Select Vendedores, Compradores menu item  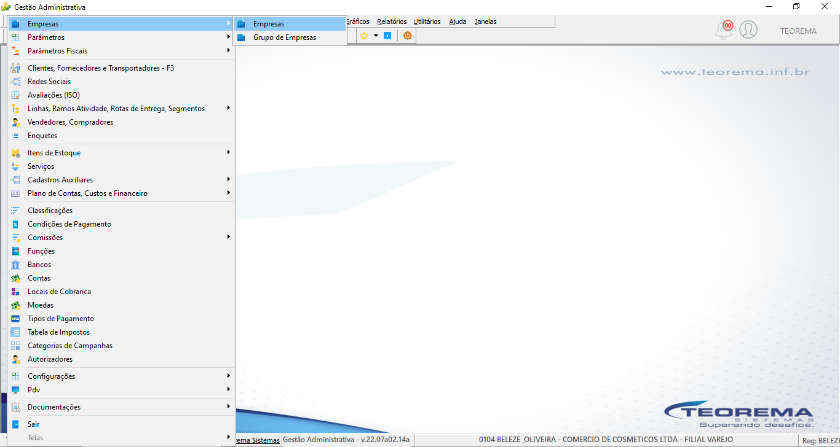121,122
